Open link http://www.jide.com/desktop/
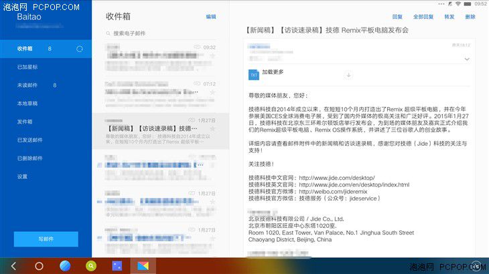Screen dimensions: 489x274 (x=337, y=178)
